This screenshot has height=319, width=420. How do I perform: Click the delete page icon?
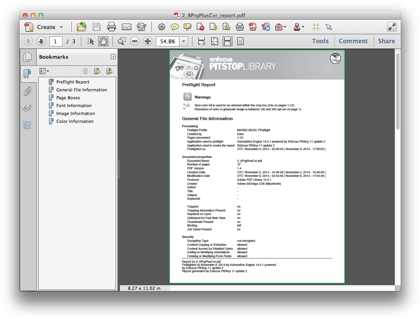click(x=200, y=27)
